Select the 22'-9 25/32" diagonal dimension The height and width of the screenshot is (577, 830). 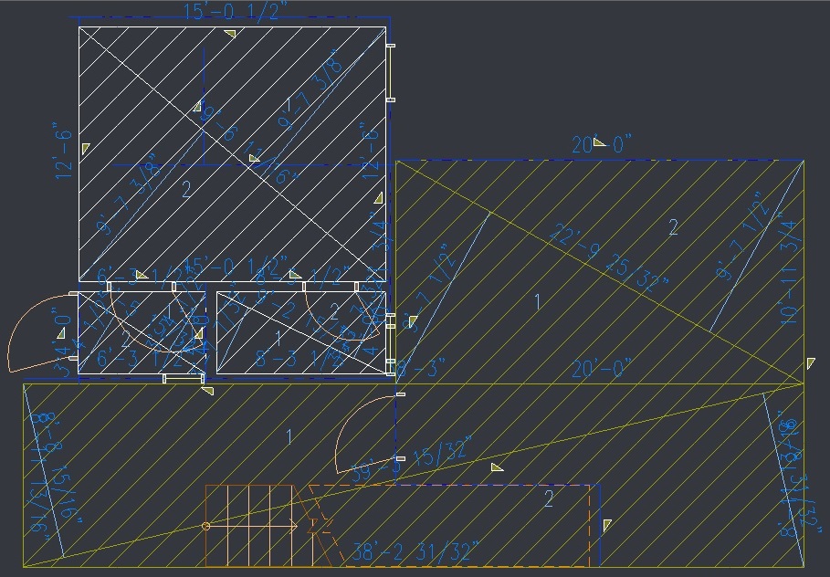[x=609, y=257]
